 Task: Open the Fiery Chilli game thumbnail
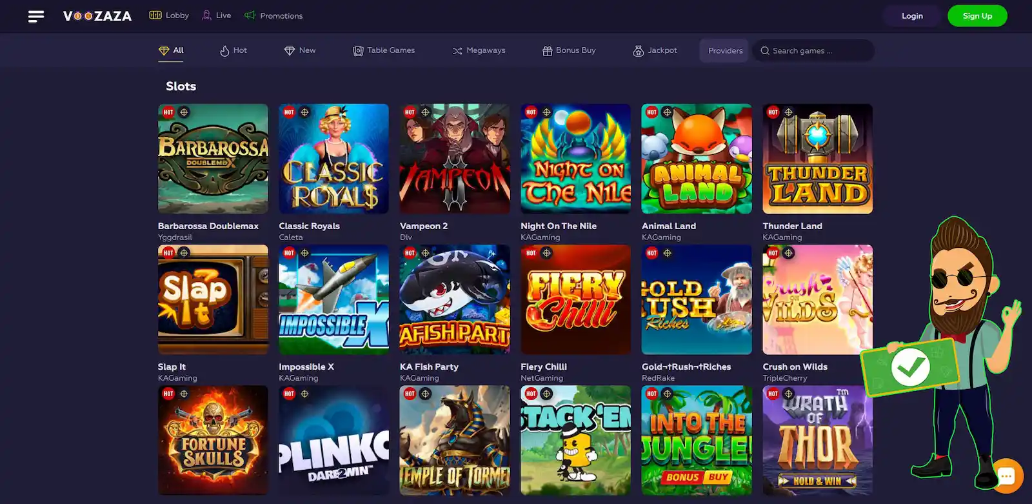pyautogui.click(x=576, y=299)
